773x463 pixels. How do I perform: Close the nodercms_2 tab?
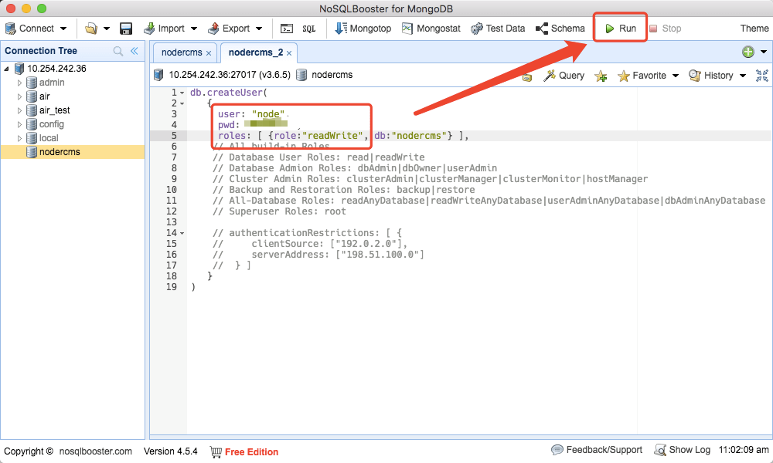[289, 53]
